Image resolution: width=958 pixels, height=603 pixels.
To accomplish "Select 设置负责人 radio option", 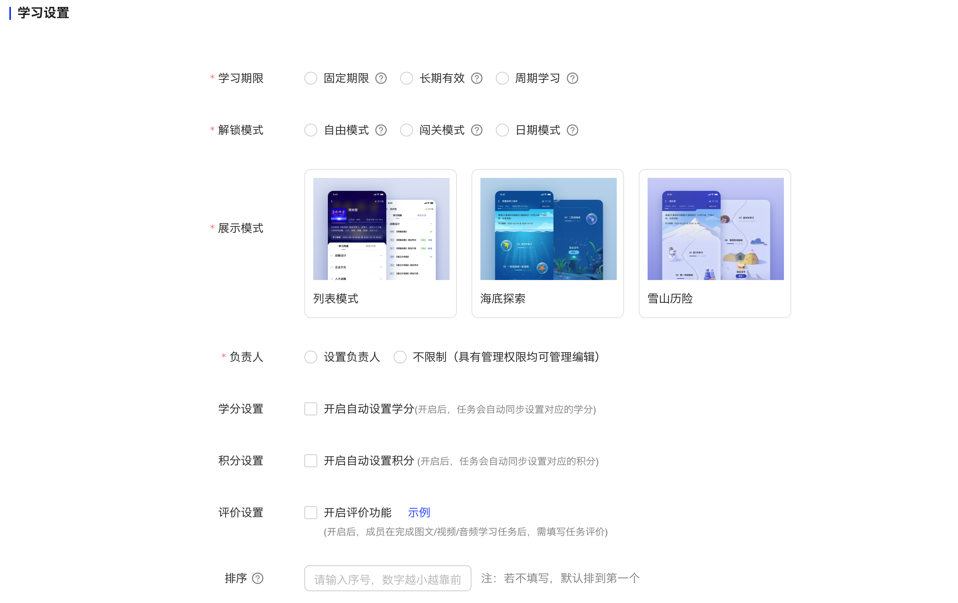I will [x=311, y=357].
